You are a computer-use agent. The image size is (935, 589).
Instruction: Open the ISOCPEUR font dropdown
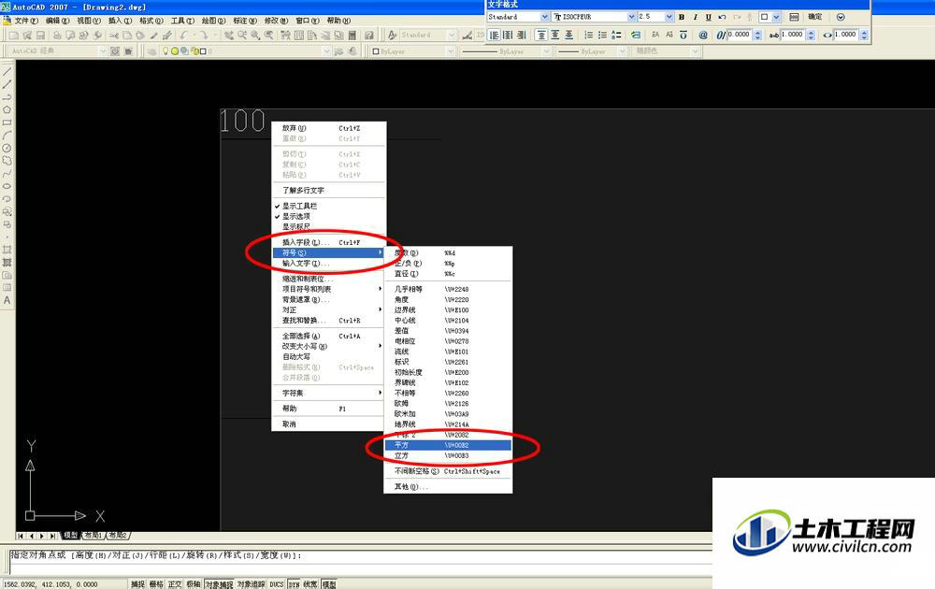(631, 17)
